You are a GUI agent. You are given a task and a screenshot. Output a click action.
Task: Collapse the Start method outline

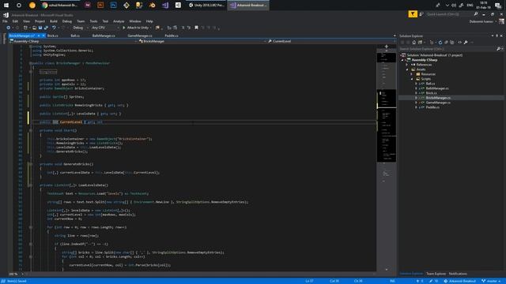(x=31, y=131)
